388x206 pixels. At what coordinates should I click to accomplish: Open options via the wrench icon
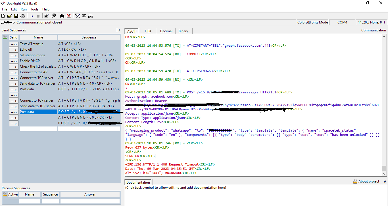pyautogui.click(x=53, y=16)
